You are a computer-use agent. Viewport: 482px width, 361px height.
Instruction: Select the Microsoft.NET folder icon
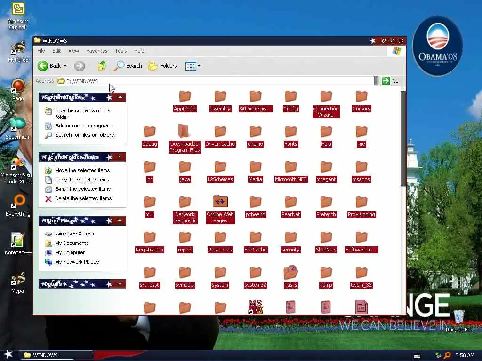291,167
